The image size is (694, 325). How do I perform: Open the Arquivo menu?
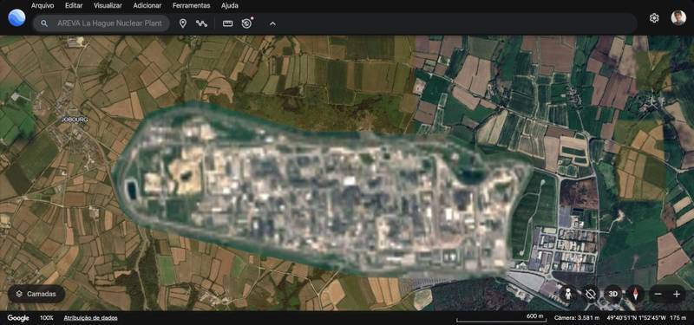pyautogui.click(x=43, y=6)
